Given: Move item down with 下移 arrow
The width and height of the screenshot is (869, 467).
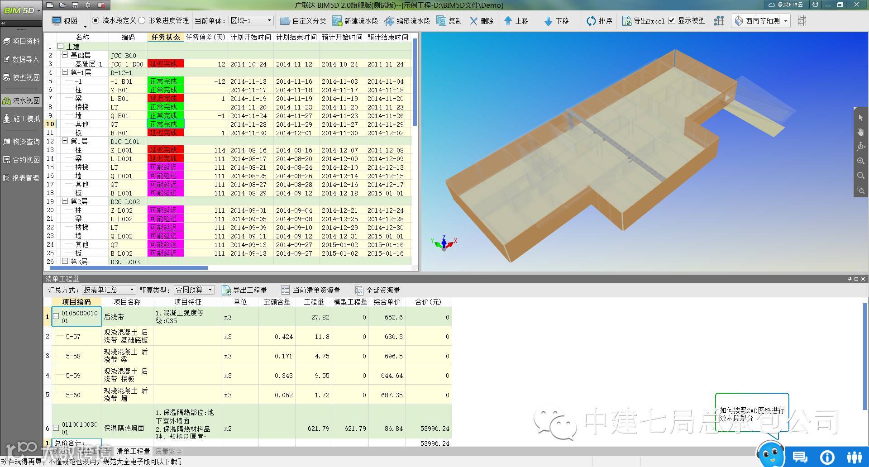Looking at the screenshot, I should 556,21.
